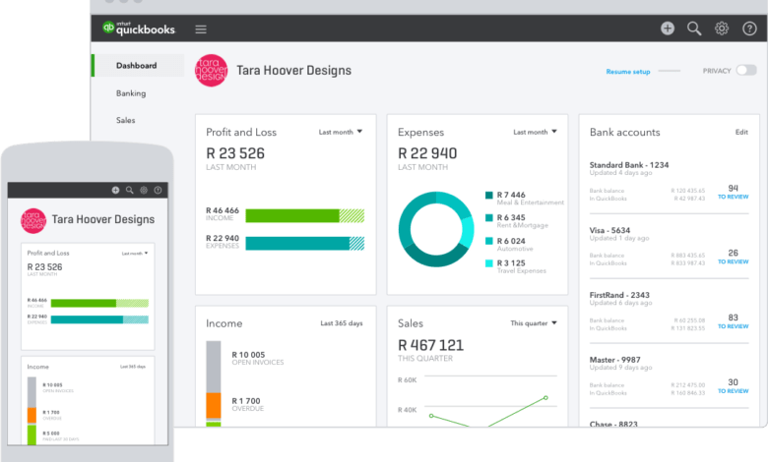Image resolution: width=768 pixels, height=462 pixels.
Task: Click TO REVIEW for Master - 9987
Action: tap(734, 391)
